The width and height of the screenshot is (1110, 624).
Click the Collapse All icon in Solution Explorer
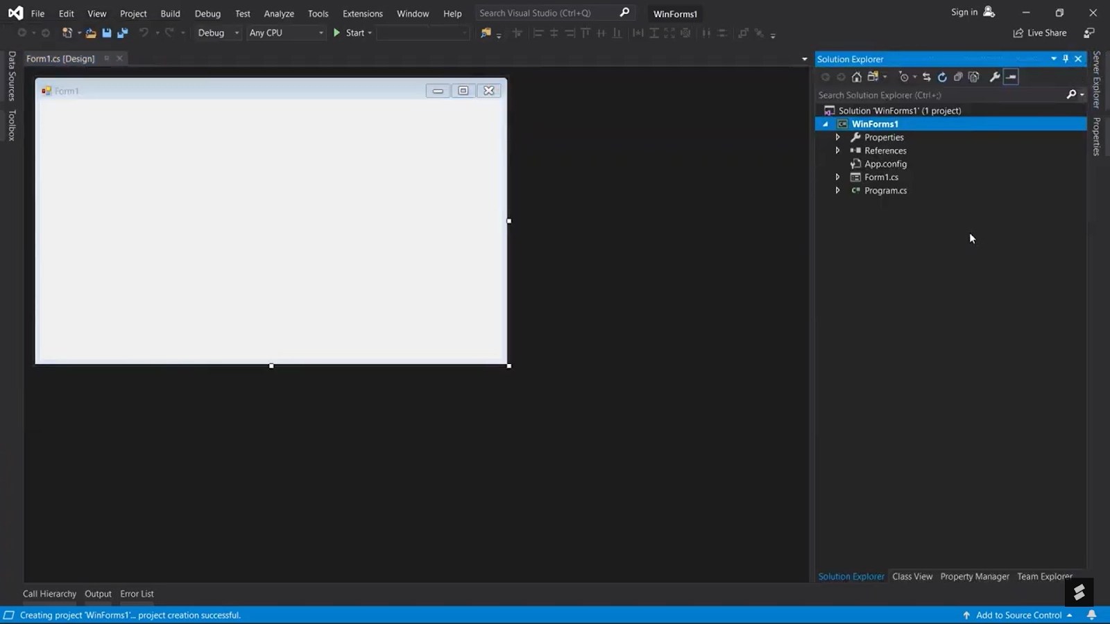(x=958, y=77)
